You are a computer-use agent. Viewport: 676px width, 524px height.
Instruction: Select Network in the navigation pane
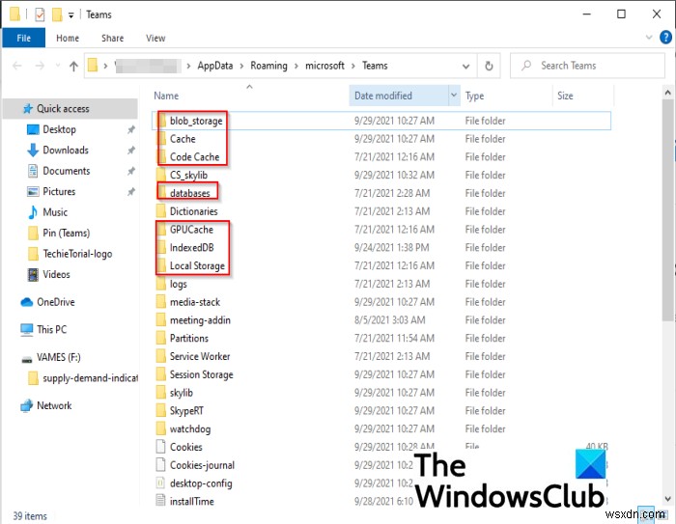[54, 405]
